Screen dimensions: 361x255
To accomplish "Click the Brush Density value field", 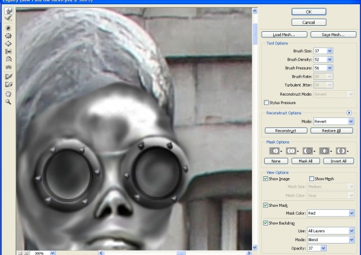I will click(320, 60).
